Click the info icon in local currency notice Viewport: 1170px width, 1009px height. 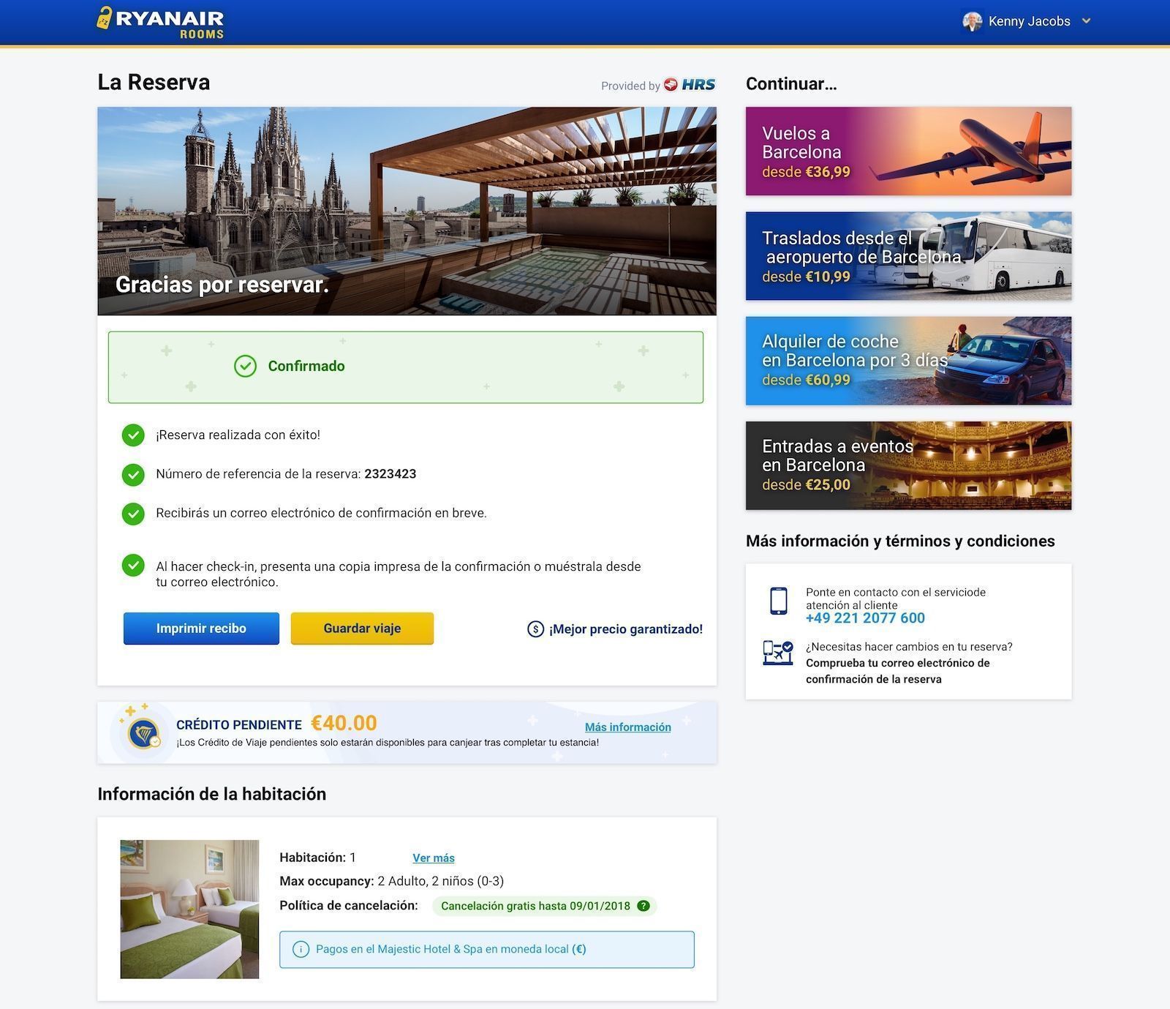coord(301,949)
